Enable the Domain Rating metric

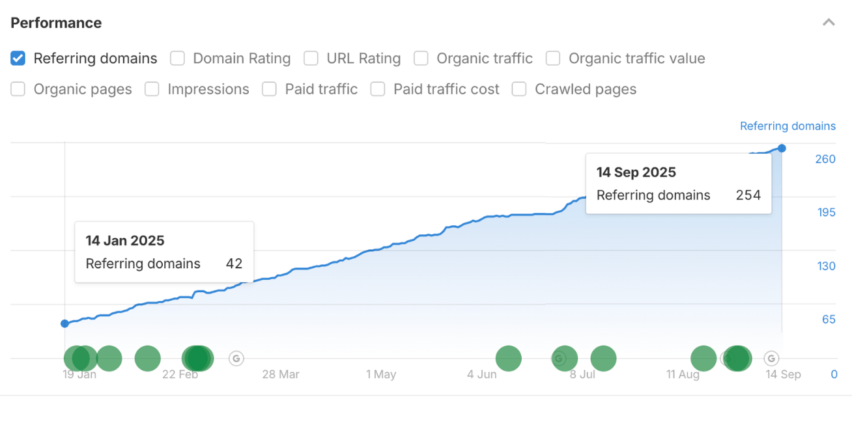tap(177, 58)
